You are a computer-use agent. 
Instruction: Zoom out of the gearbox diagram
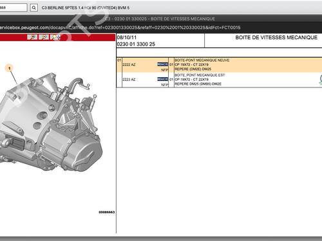coord(44,37)
